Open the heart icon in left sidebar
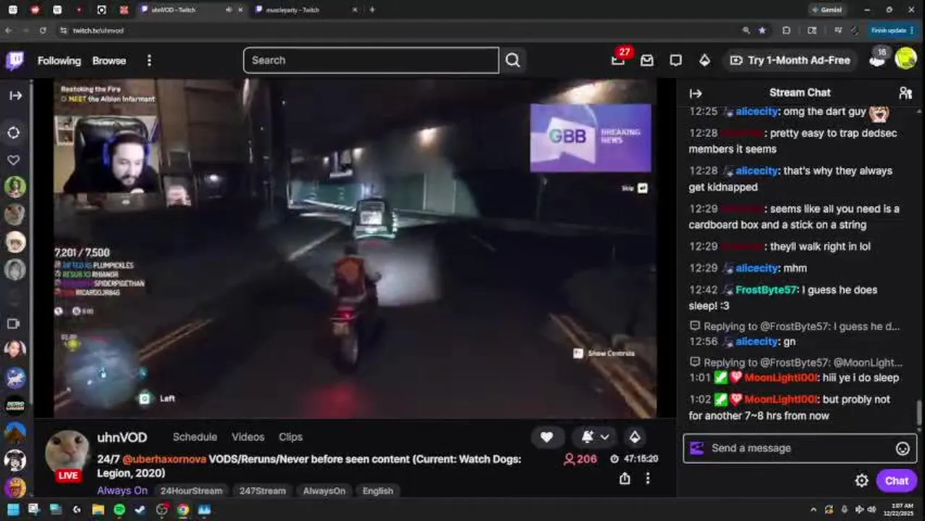 click(14, 160)
